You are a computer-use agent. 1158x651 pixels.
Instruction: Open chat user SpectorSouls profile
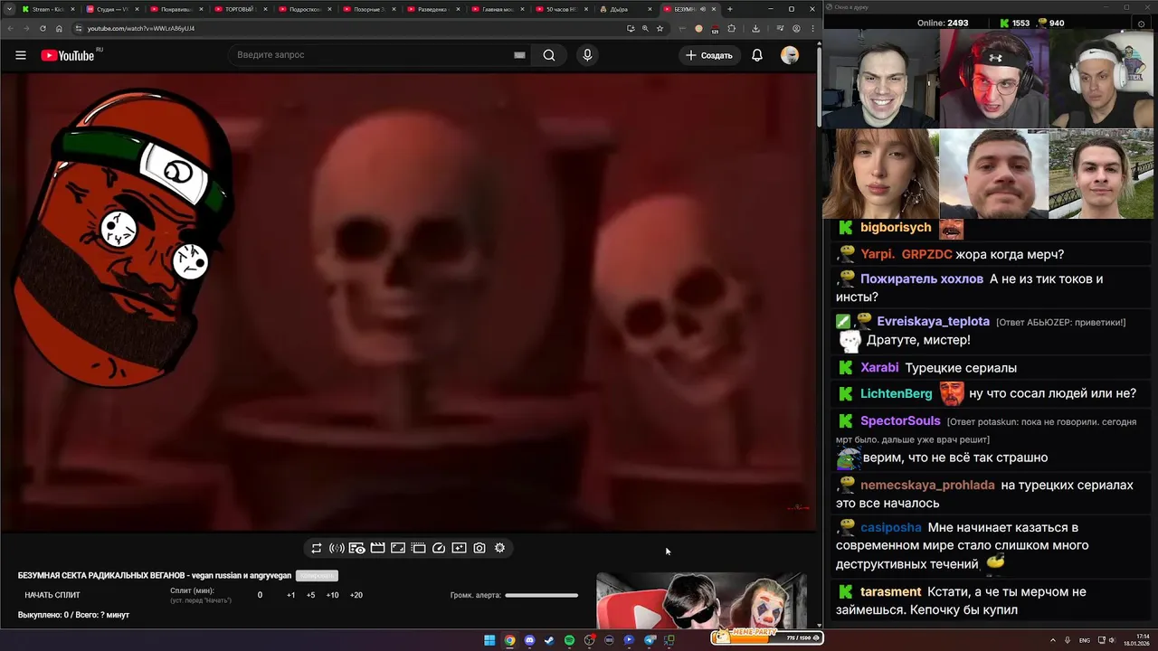point(900,421)
